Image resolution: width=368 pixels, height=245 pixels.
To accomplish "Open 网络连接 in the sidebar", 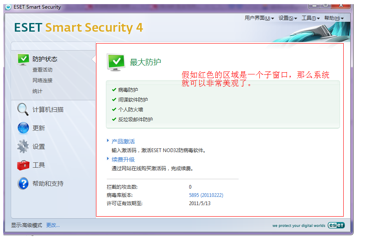I will point(42,81).
